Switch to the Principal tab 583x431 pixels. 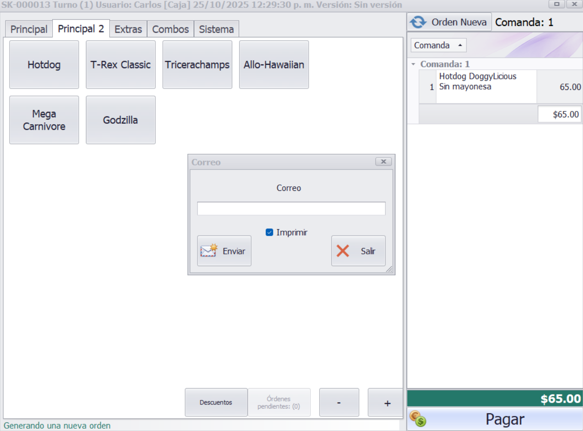[29, 29]
